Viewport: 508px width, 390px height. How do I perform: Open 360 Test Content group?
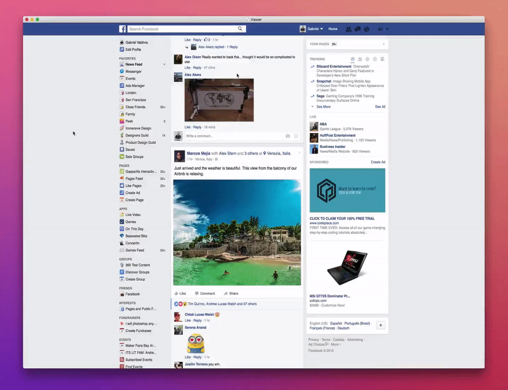click(138, 265)
